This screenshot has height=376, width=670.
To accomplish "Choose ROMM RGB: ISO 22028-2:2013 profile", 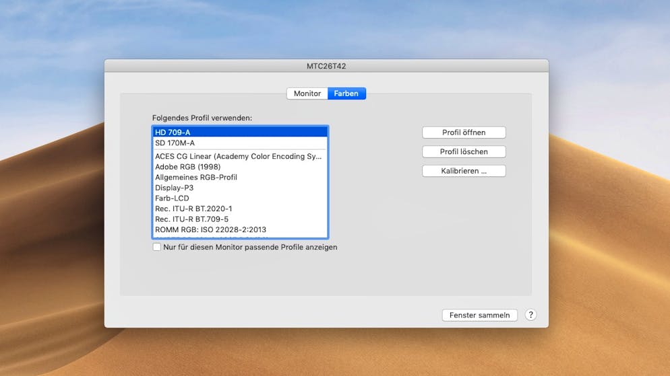I will tap(240, 229).
